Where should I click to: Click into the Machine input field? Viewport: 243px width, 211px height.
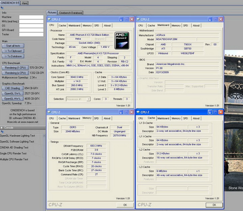pyautogui.click(x=31, y=17)
